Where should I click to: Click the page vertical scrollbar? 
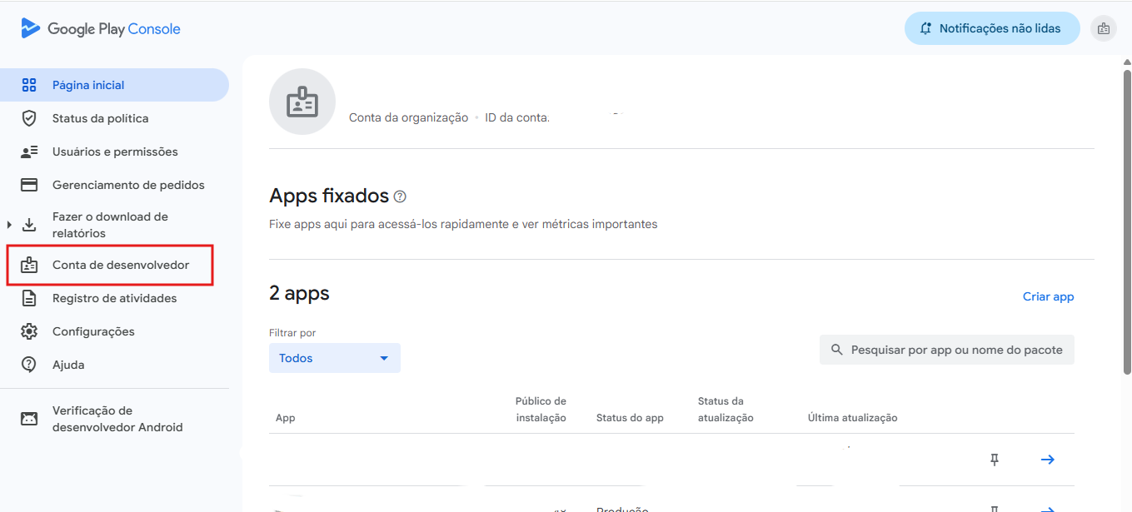1126,208
